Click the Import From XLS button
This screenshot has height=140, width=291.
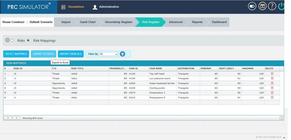point(71,54)
